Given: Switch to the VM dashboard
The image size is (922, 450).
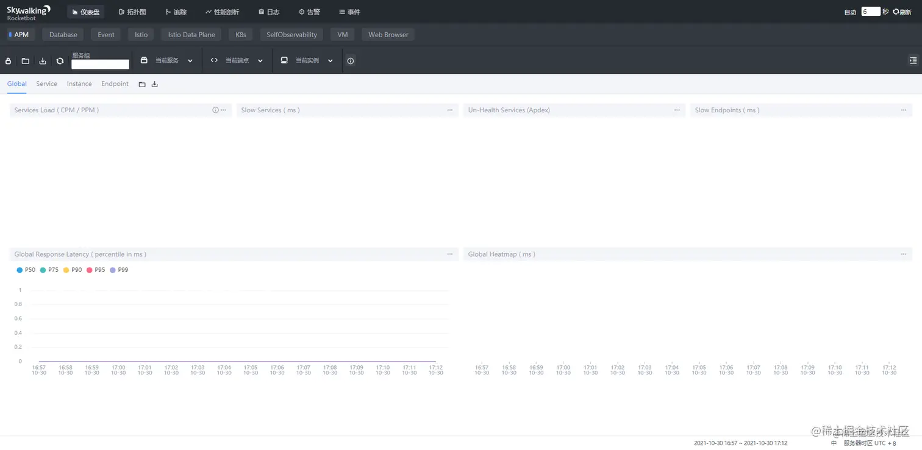Looking at the screenshot, I should pos(343,35).
